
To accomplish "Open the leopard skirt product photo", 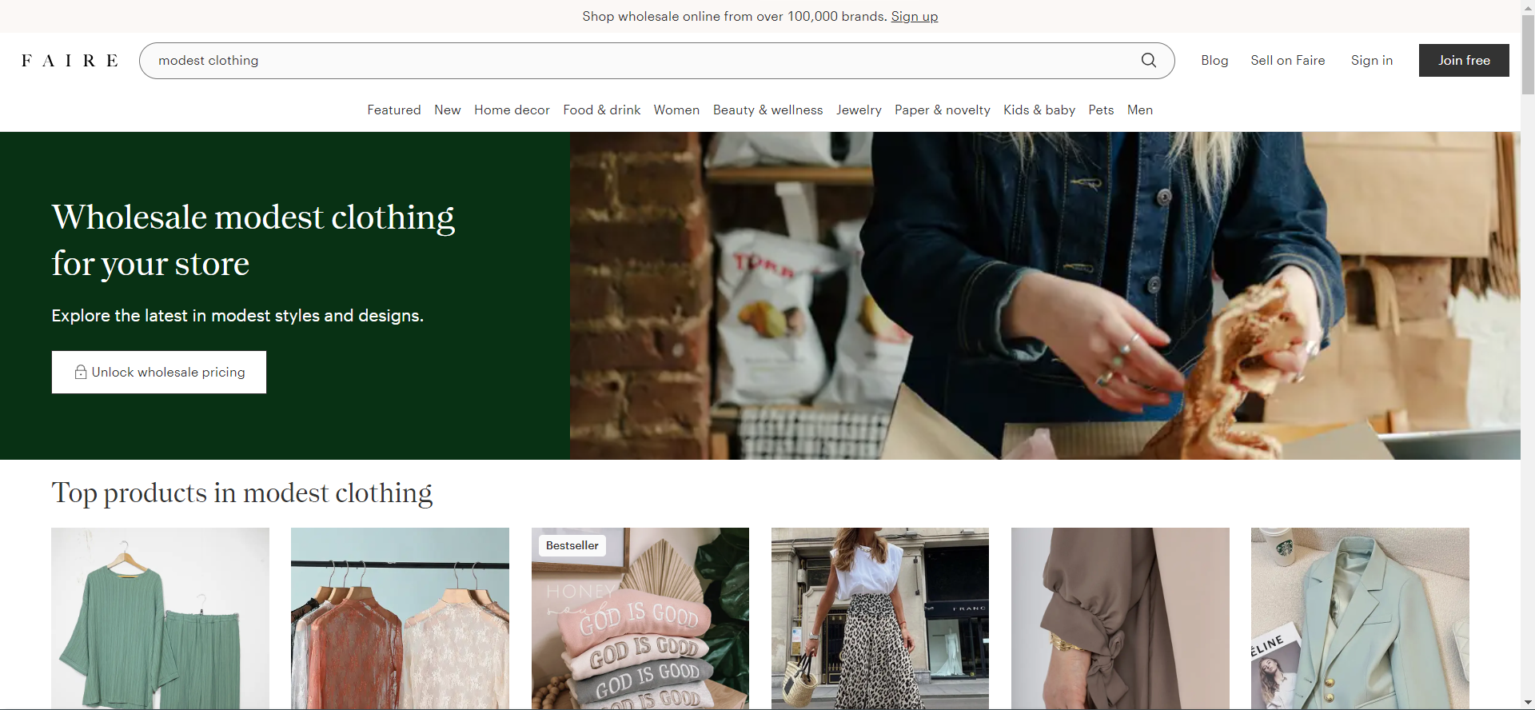I will (880, 618).
